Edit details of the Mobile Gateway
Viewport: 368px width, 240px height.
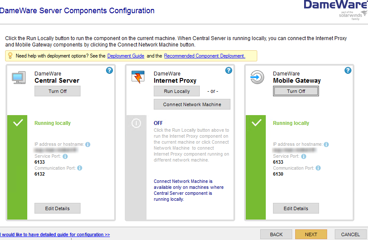[296, 208]
